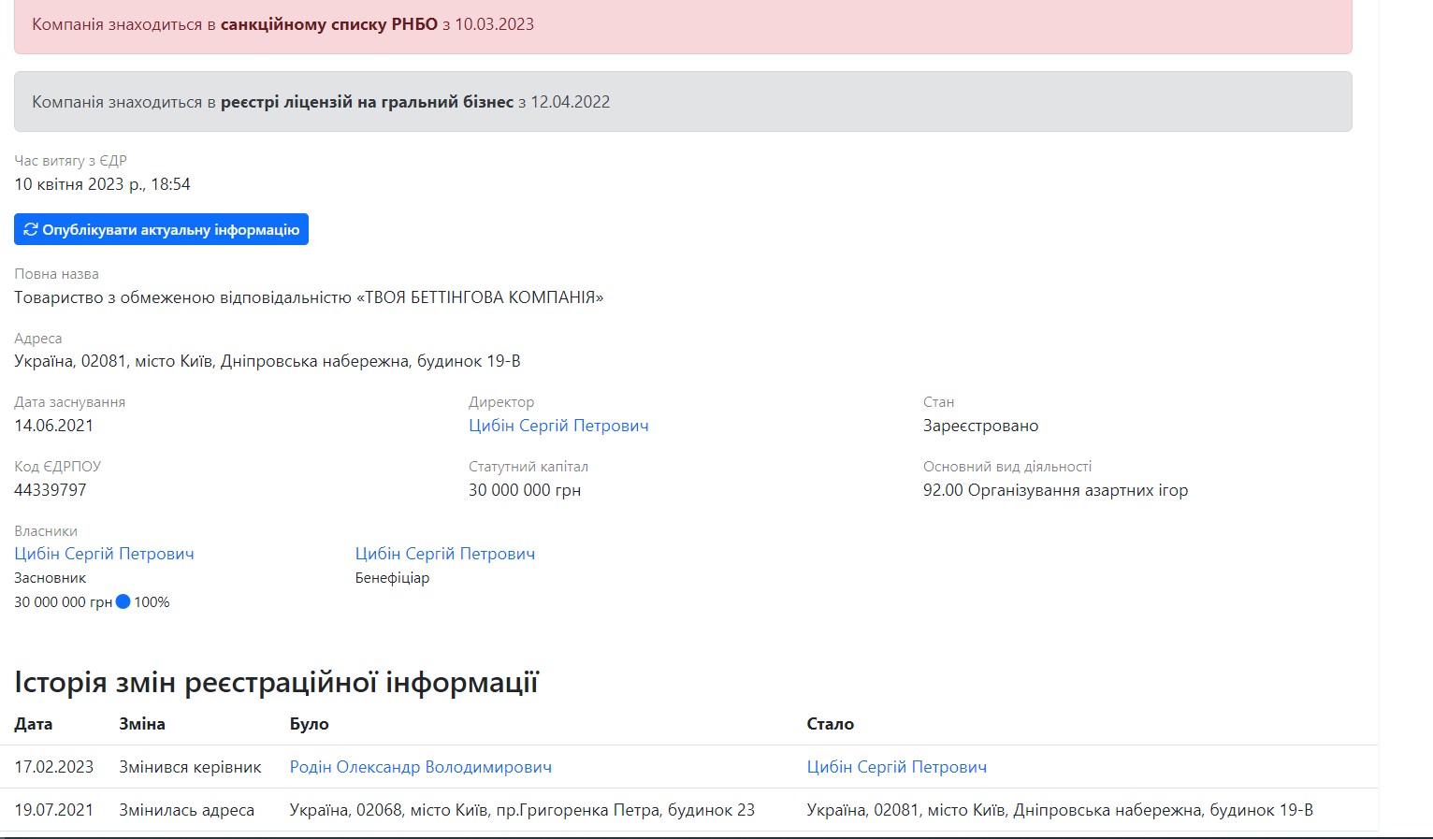The height and width of the screenshot is (839, 1433).
Task: Click the 'реєстрі ліцензій на гральний бізнес' notice
Action: tap(367, 102)
